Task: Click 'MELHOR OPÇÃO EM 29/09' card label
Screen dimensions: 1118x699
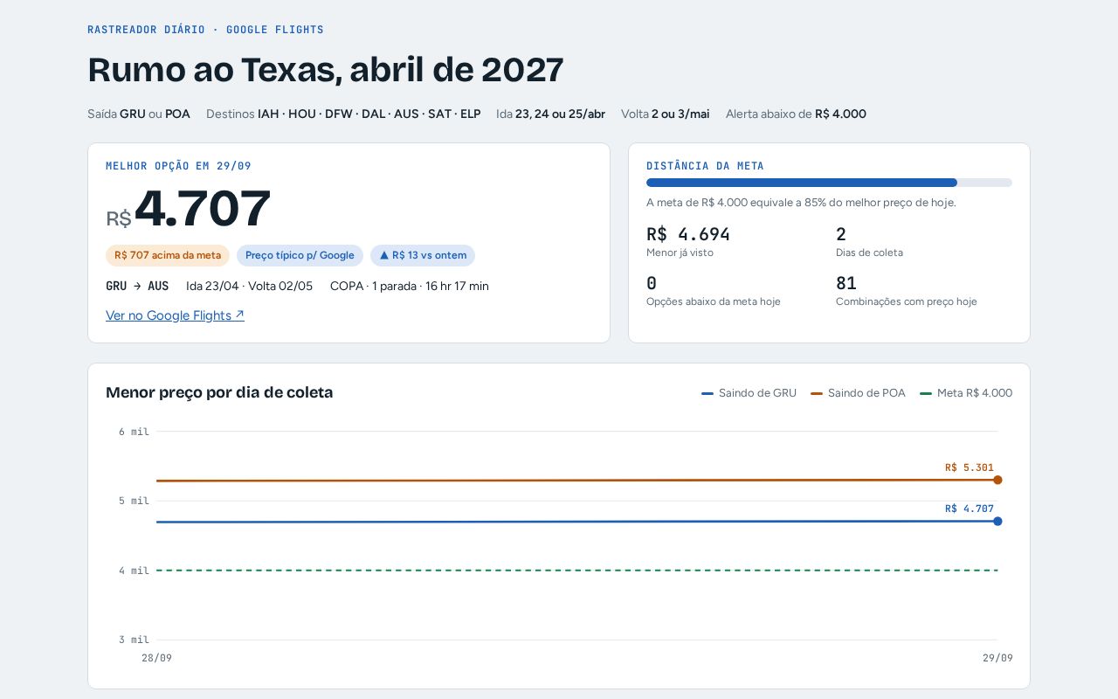Action: (x=178, y=166)
